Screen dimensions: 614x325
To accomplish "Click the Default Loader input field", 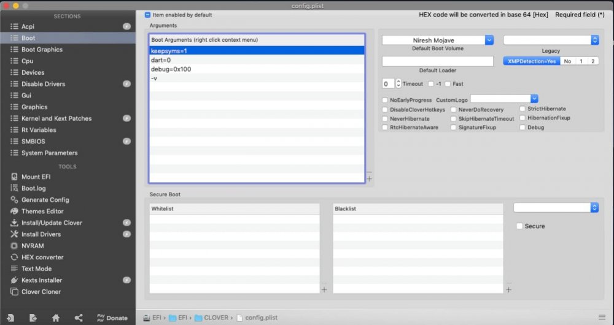I will (437, 61).
